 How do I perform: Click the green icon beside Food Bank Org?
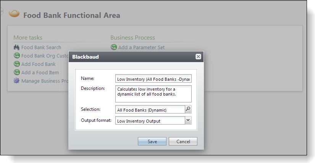[16, 56]
